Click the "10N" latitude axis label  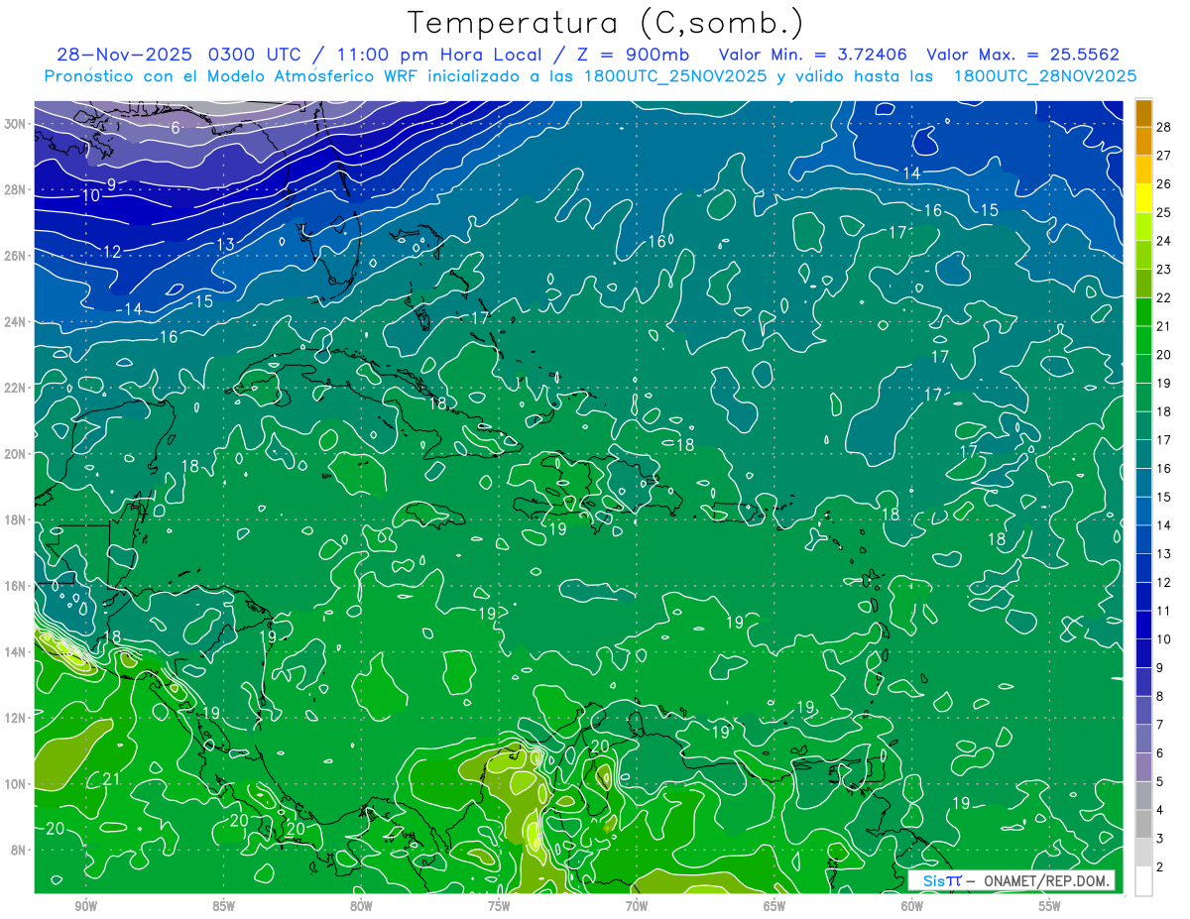[15, 783]
